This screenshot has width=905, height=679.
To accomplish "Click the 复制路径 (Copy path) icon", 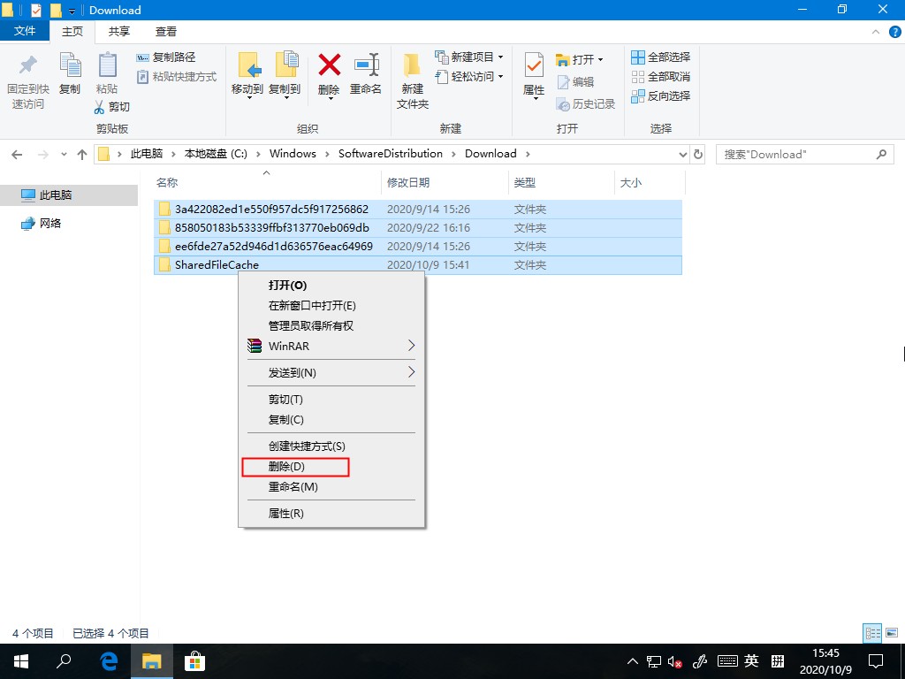I will [144, 57].
